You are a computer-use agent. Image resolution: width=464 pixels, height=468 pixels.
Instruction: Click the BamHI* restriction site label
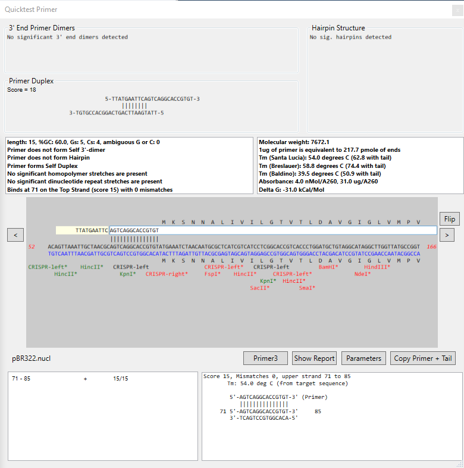[328, 267]
